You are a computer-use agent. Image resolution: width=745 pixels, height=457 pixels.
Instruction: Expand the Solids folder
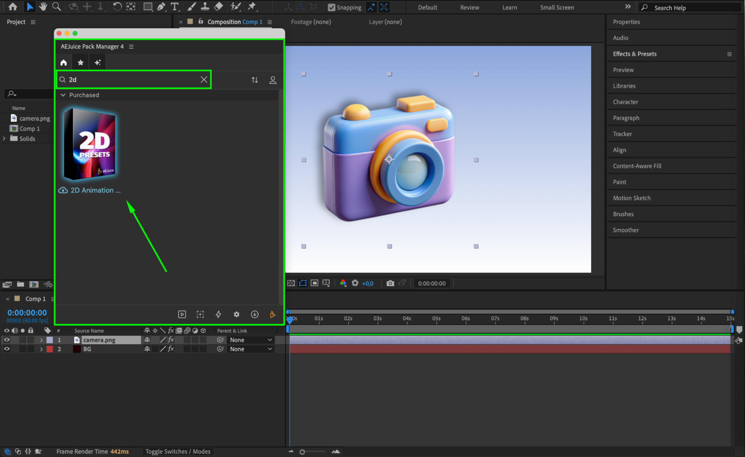4,139
